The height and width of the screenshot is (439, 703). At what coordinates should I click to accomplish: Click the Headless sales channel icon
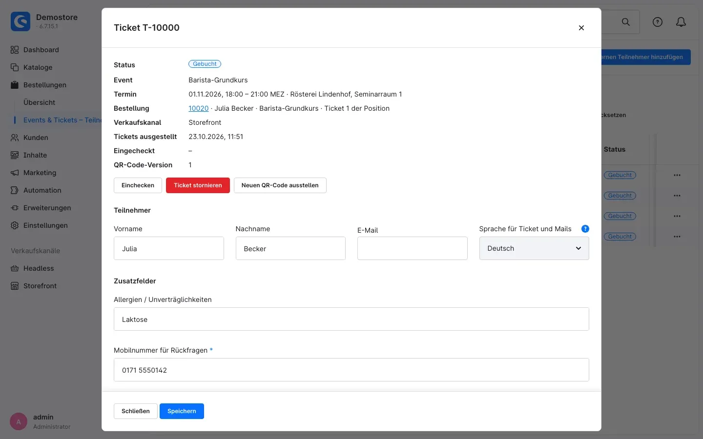click(x=15, y=268)
